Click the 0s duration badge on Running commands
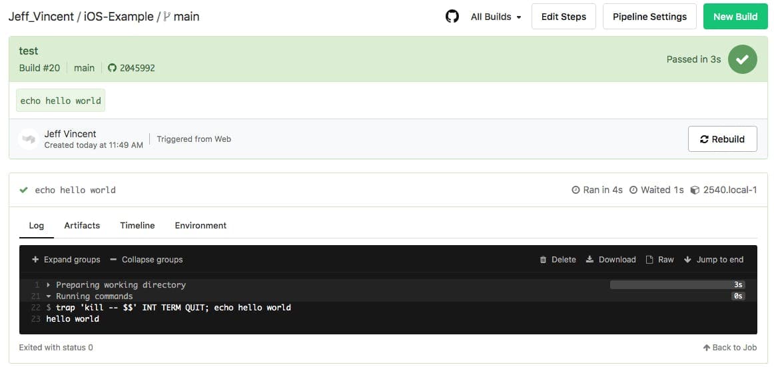 point(738,296)
